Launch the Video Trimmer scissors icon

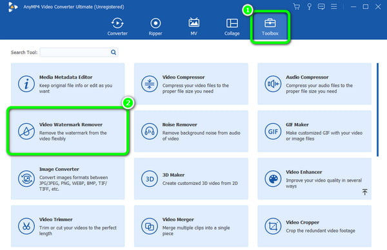click(x=26, y=226)
